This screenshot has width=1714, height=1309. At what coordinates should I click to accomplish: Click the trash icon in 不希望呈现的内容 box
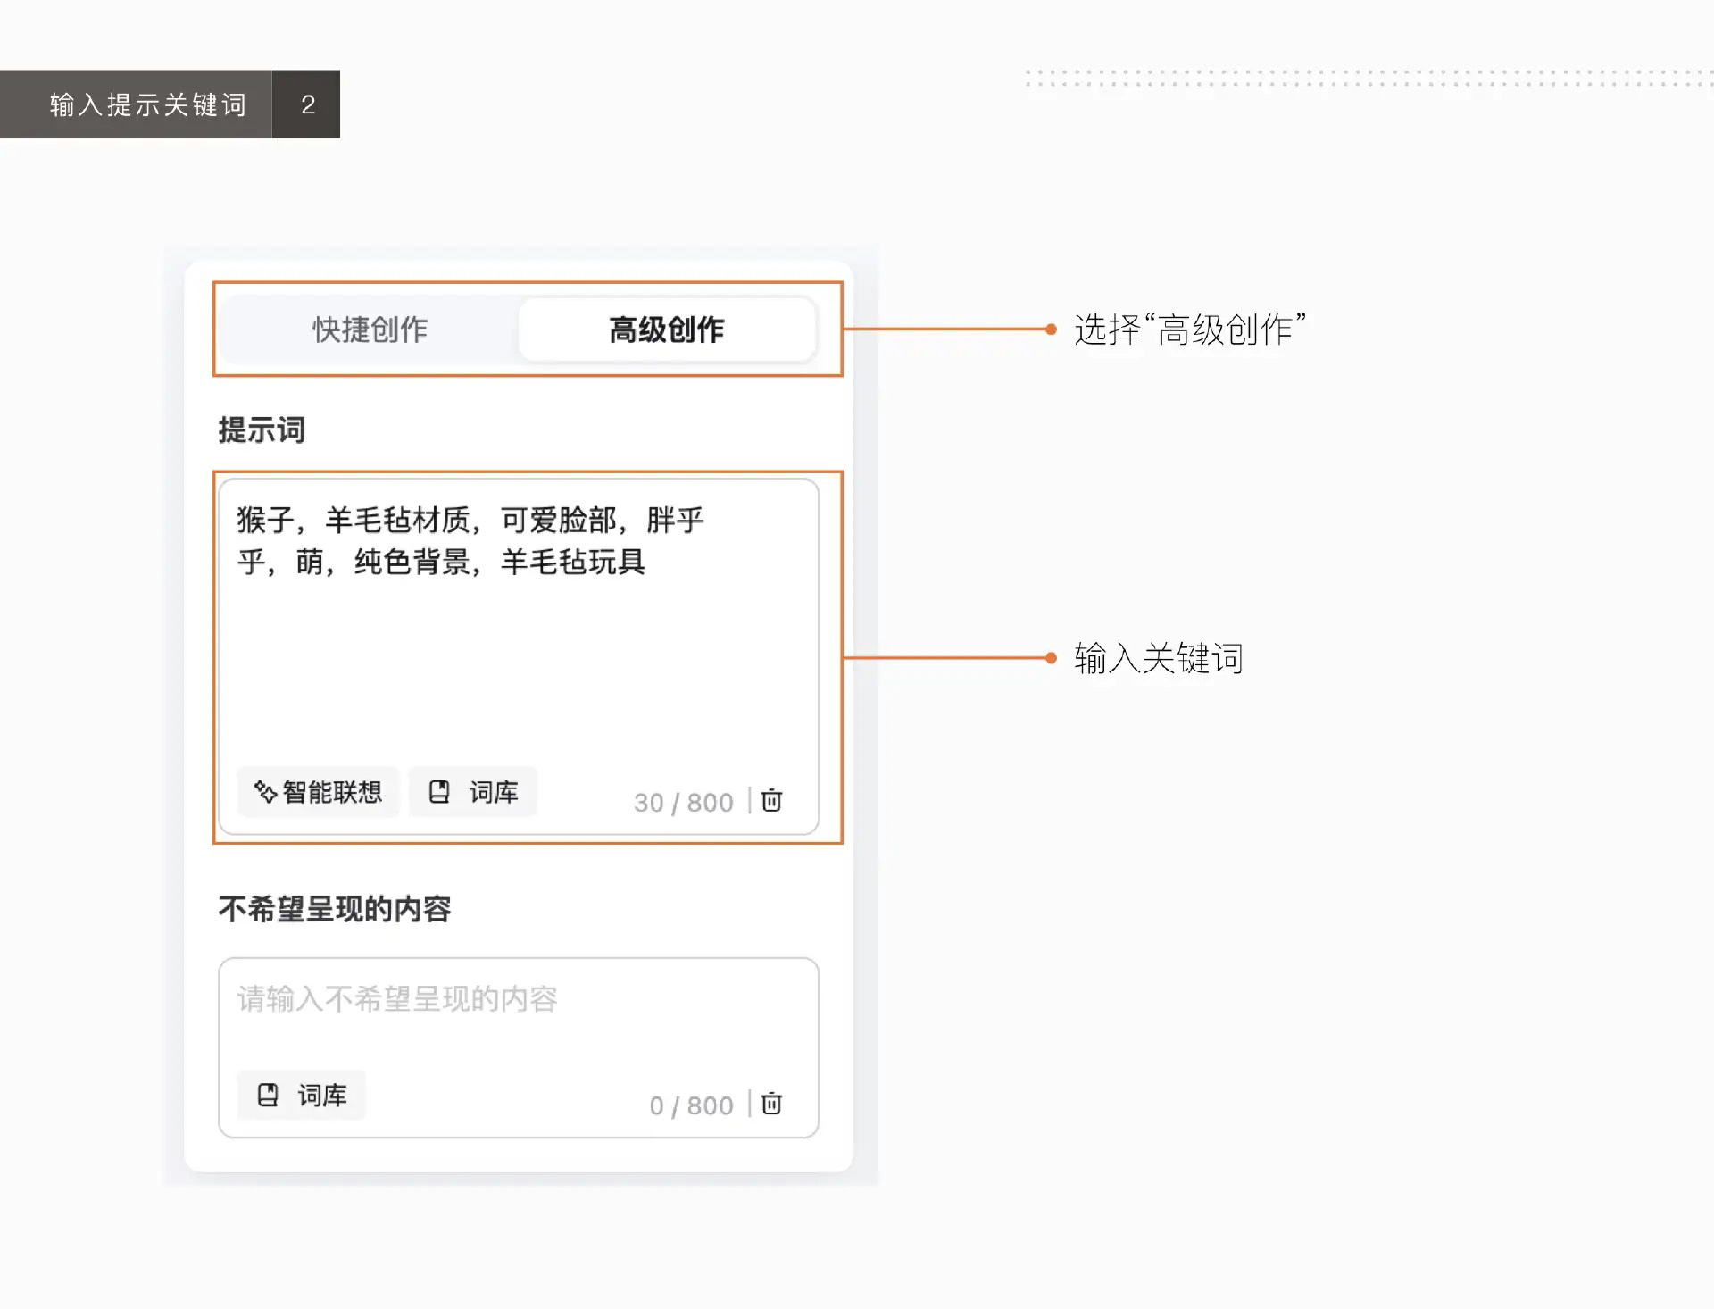[770, 1105]
